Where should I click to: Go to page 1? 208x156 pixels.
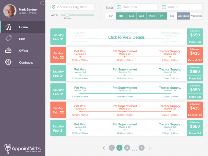click(x=112, y=148)
